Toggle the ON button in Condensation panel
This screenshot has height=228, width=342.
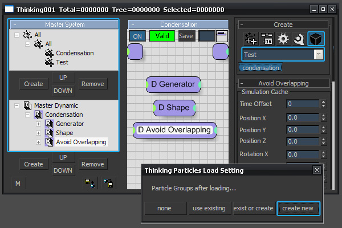click(137, 36)
